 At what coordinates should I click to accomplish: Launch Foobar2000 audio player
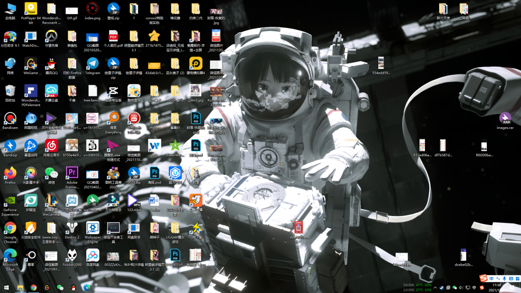click(x=72, y=258)
